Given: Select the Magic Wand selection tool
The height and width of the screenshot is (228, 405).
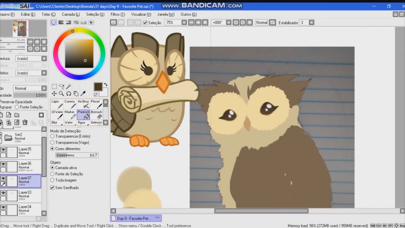Looking at the screenshot, I should (x=69, y=86).
